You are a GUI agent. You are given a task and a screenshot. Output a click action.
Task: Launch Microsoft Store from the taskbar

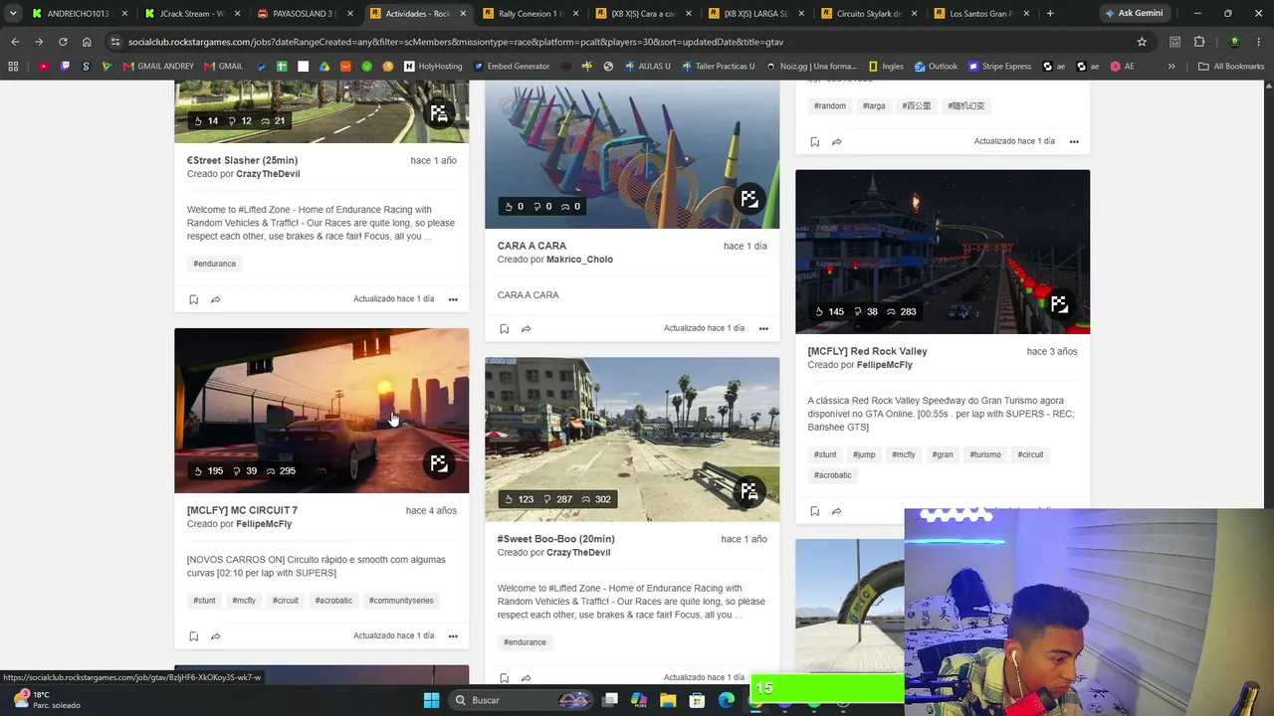tap(698, 700)
